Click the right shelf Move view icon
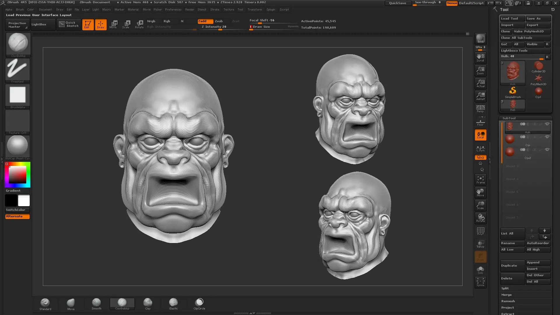Screen dimensions: 560x315 pyautogui.click(x=480, y=192)
